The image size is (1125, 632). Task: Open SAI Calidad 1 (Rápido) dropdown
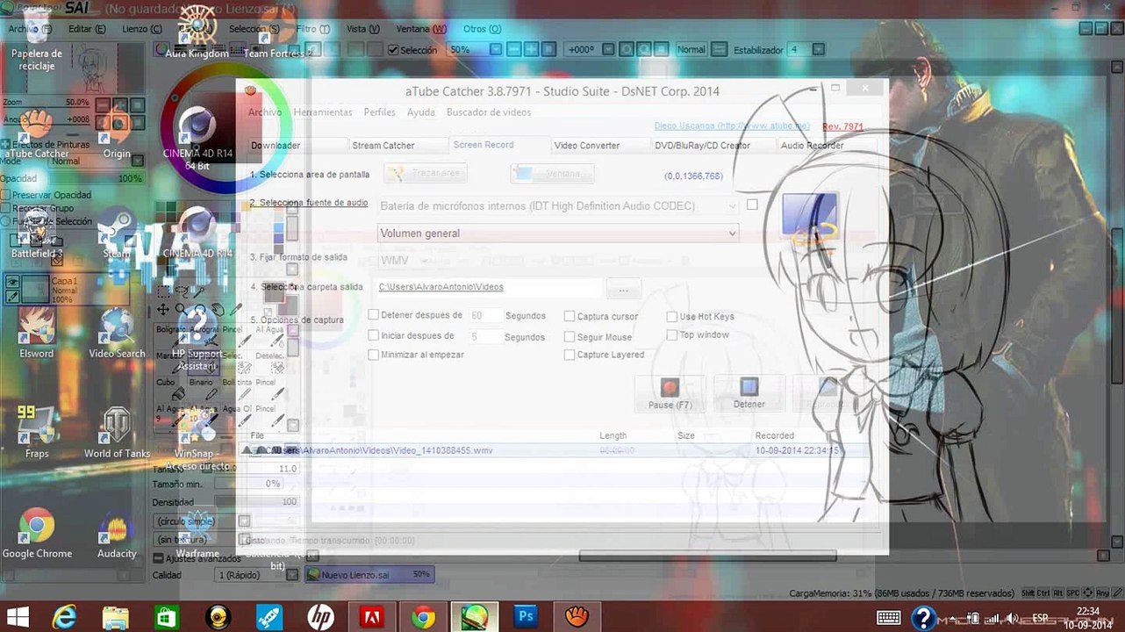[254, 575]
